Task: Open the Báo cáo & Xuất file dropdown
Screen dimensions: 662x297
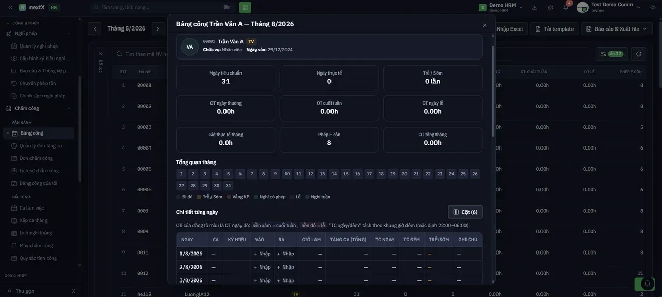Action: [616, 29]
